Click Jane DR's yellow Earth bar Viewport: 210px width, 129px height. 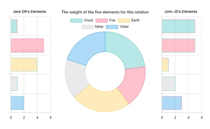[x=24, y=65]
